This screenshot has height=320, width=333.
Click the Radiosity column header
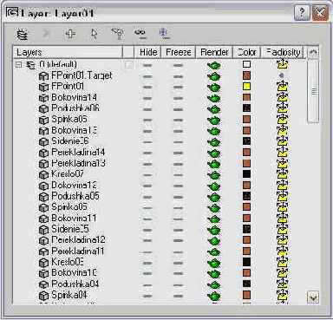coord(283,52)
